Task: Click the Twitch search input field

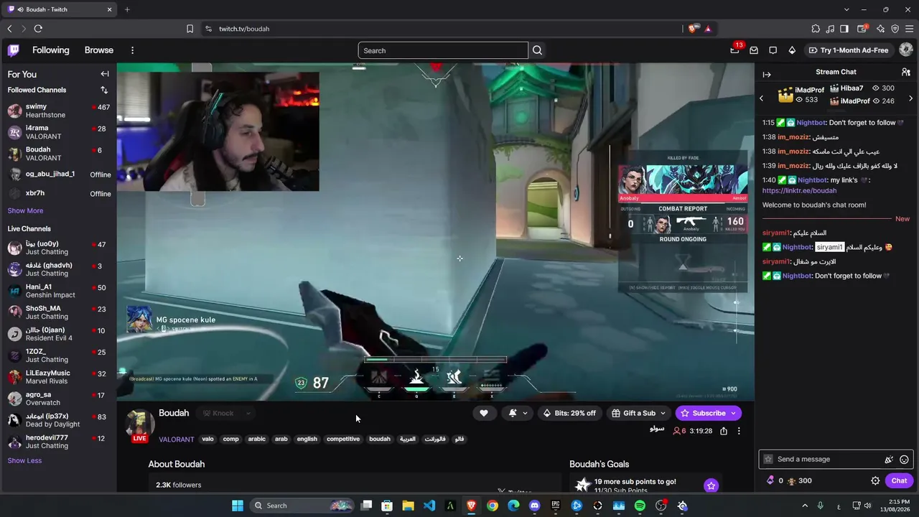Action: click(x=443, y=50)
